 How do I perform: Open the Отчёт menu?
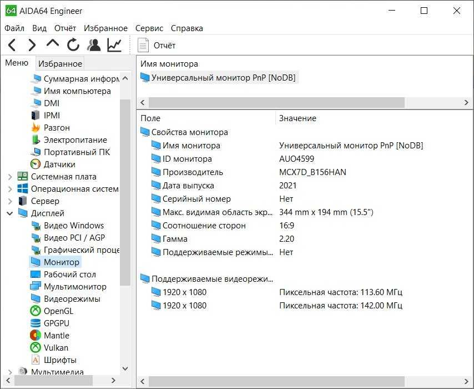pyautogui.click(x=65, y=28)
